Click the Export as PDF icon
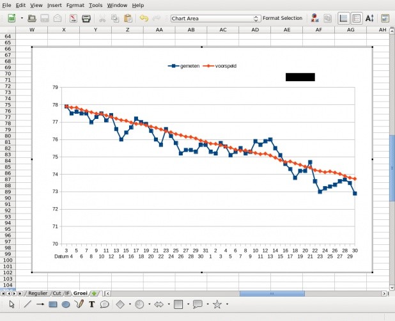Viewport: 395px width, 321px height. pyautogui.click(x=73, y=19)
